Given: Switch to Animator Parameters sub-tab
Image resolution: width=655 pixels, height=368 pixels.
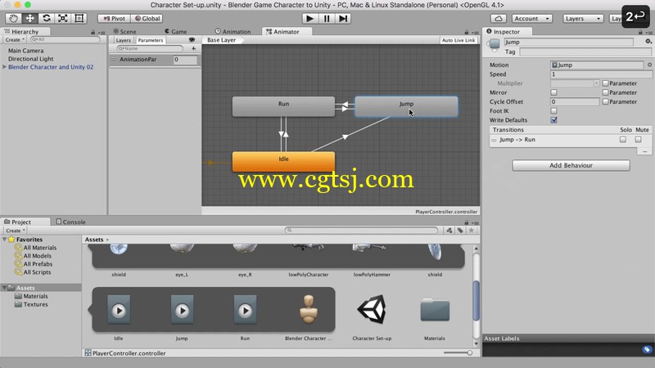Looking at the screenshot, I should [x=151, y=40].
